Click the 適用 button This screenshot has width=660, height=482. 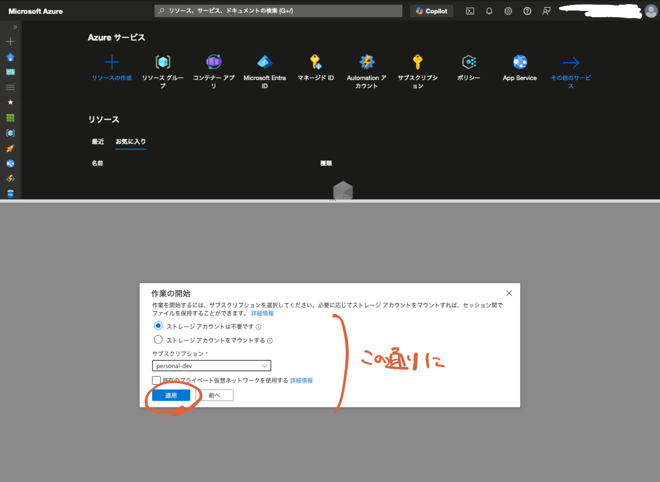pyautogui.click(x=171, y=395)
